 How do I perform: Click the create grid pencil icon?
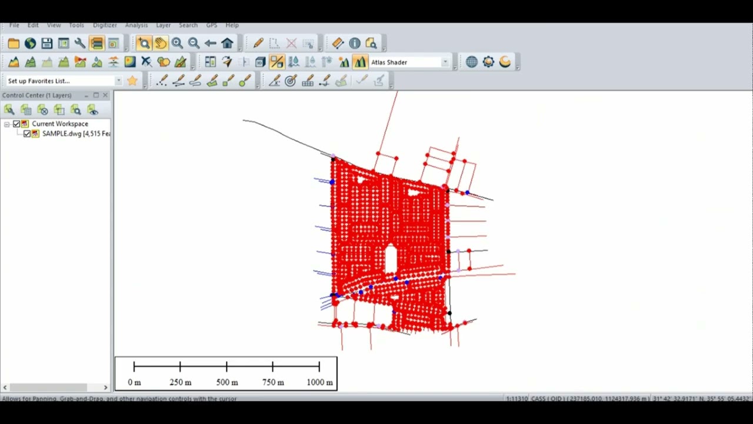(307, 81)
